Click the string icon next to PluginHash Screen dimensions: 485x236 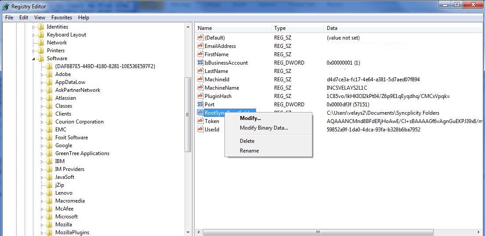point(200,96)
